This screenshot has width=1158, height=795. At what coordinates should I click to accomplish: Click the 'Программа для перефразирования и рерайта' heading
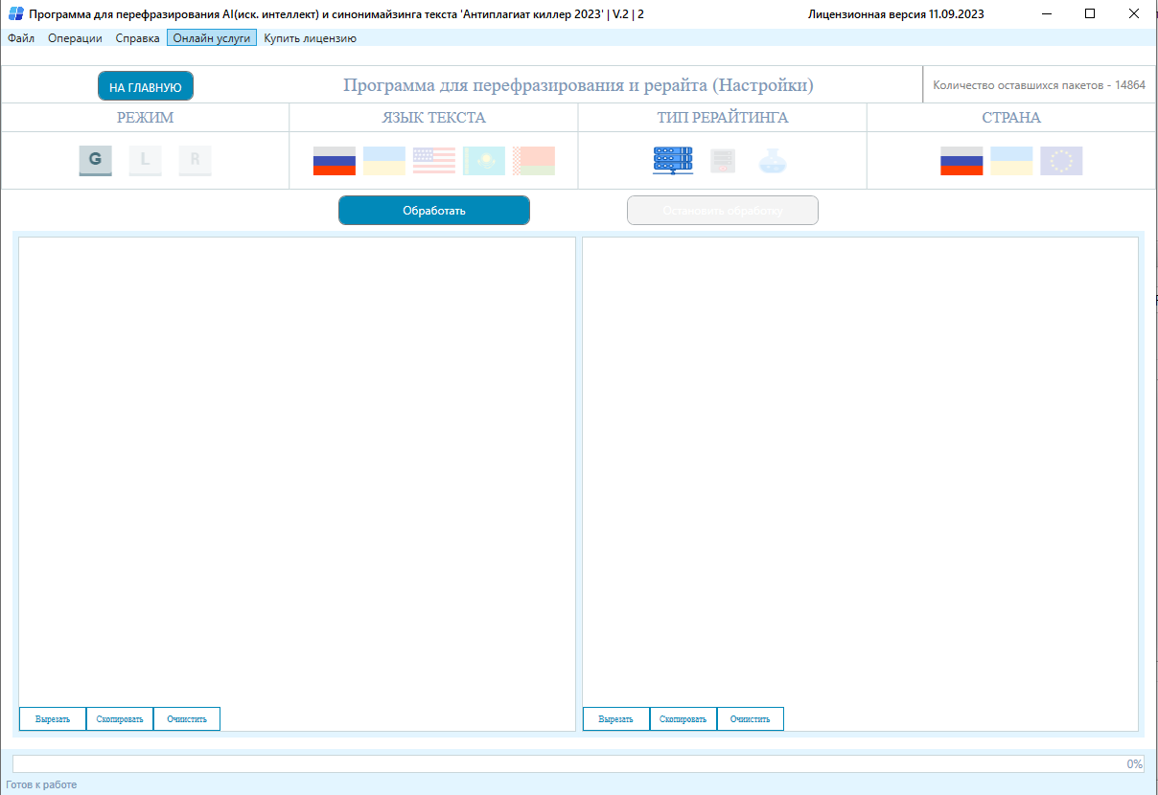tap(578, 85)
